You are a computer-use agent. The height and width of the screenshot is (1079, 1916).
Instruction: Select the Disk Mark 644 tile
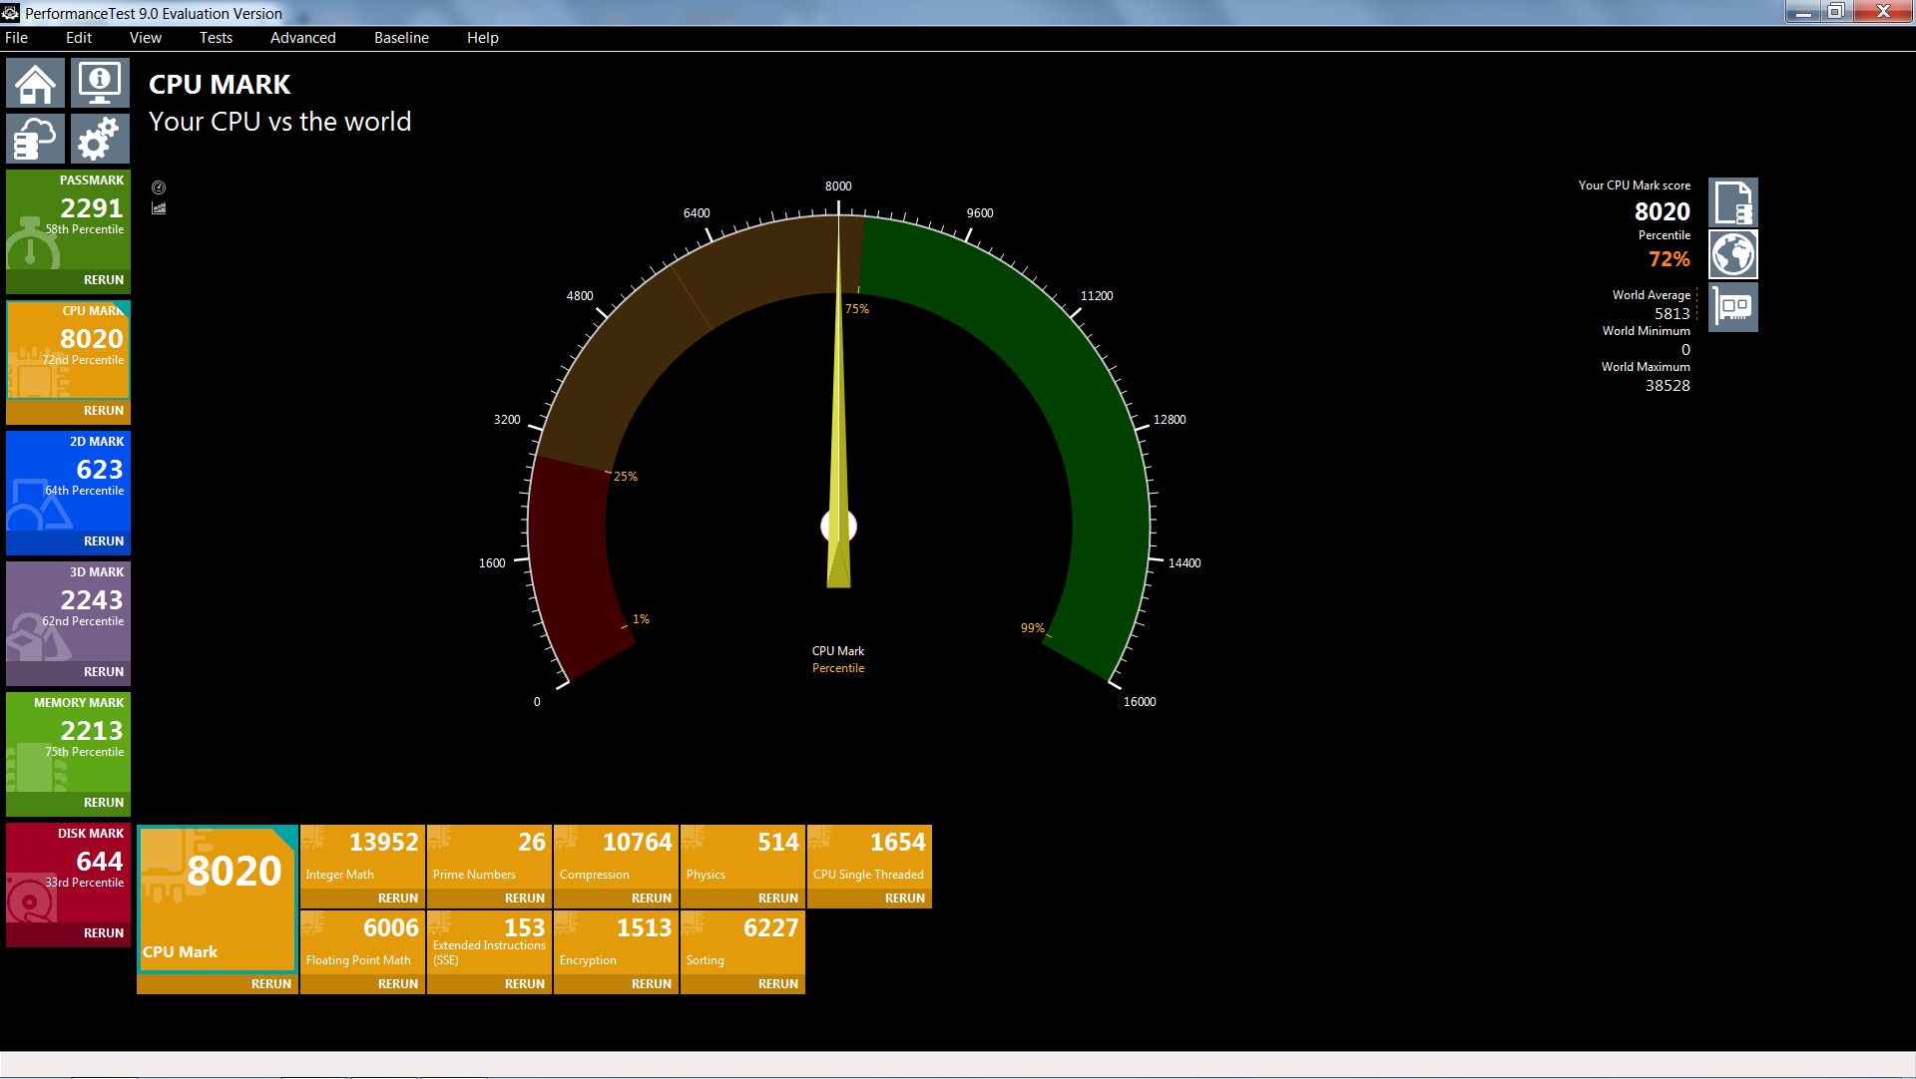[68, 873]
